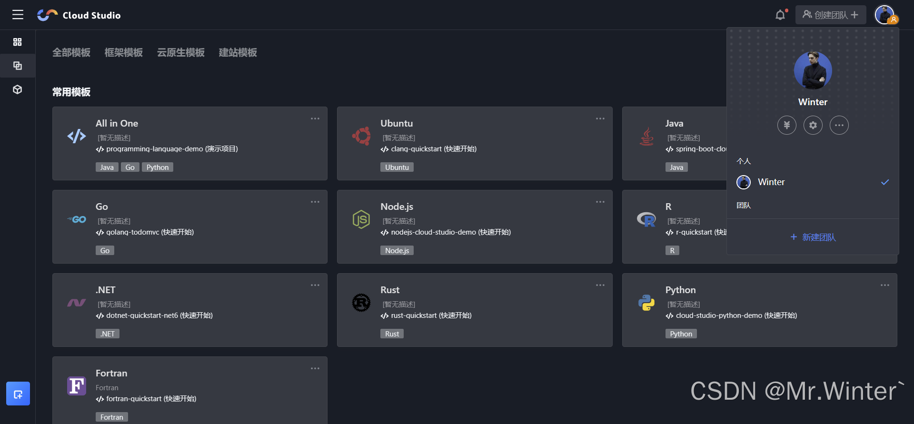Click the All in One code icon

[77, 137]
